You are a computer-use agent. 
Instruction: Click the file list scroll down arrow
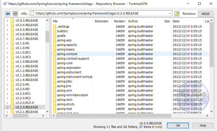211,111
